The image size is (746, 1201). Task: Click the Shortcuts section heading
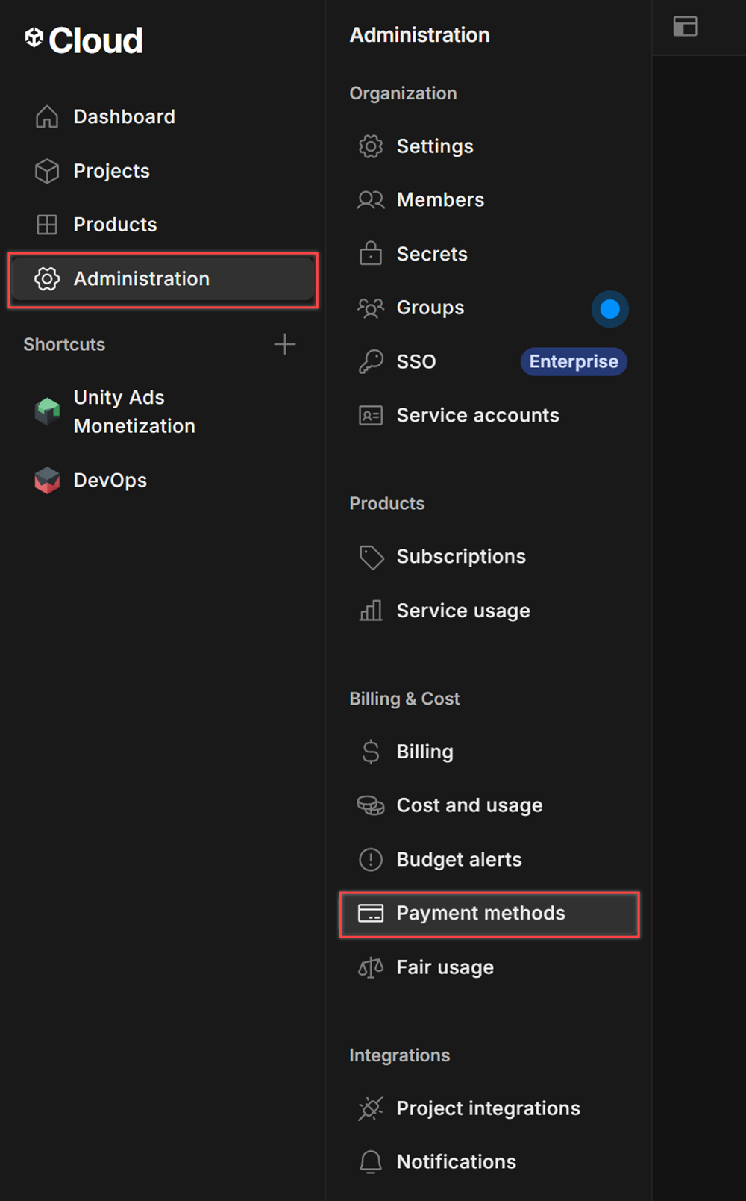tap(64, 344)
